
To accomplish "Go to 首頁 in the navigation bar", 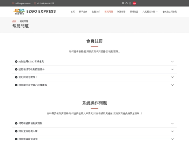I will [x=72, y=12].
